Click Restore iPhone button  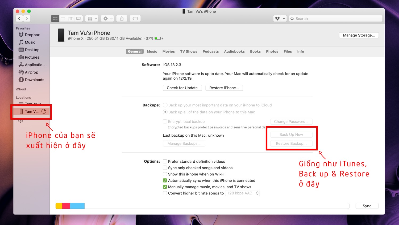(x=224, y=88)
